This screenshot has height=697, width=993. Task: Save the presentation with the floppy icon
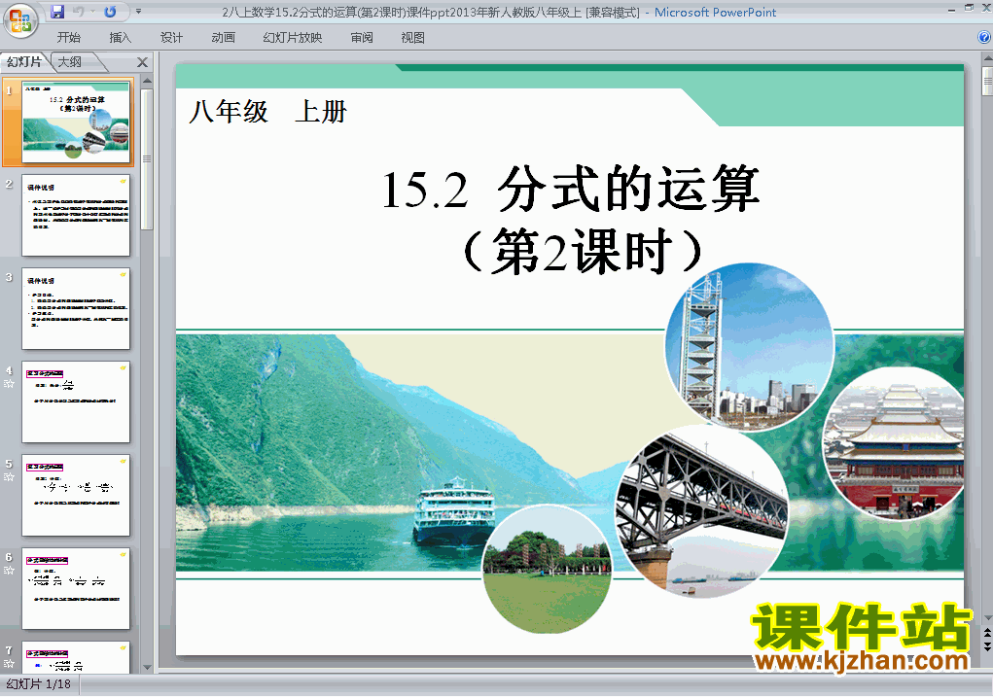(57, 12)
